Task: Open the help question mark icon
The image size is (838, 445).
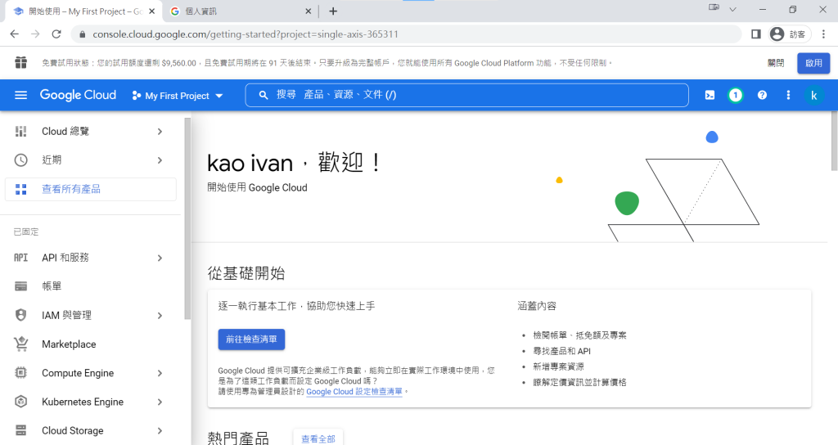Action: pos(762,95)
